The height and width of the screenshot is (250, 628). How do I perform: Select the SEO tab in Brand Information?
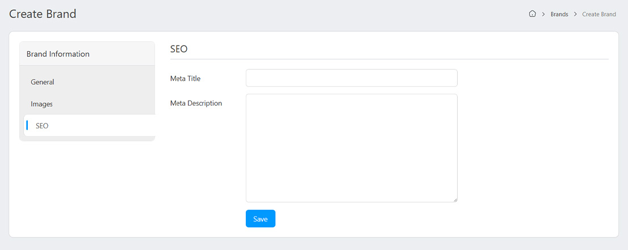(42, 126)
